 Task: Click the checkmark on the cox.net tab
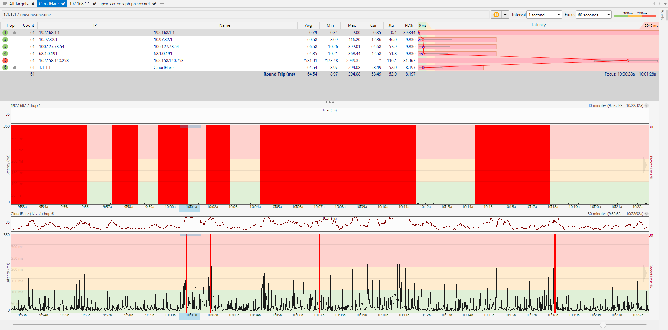[154, 4]
